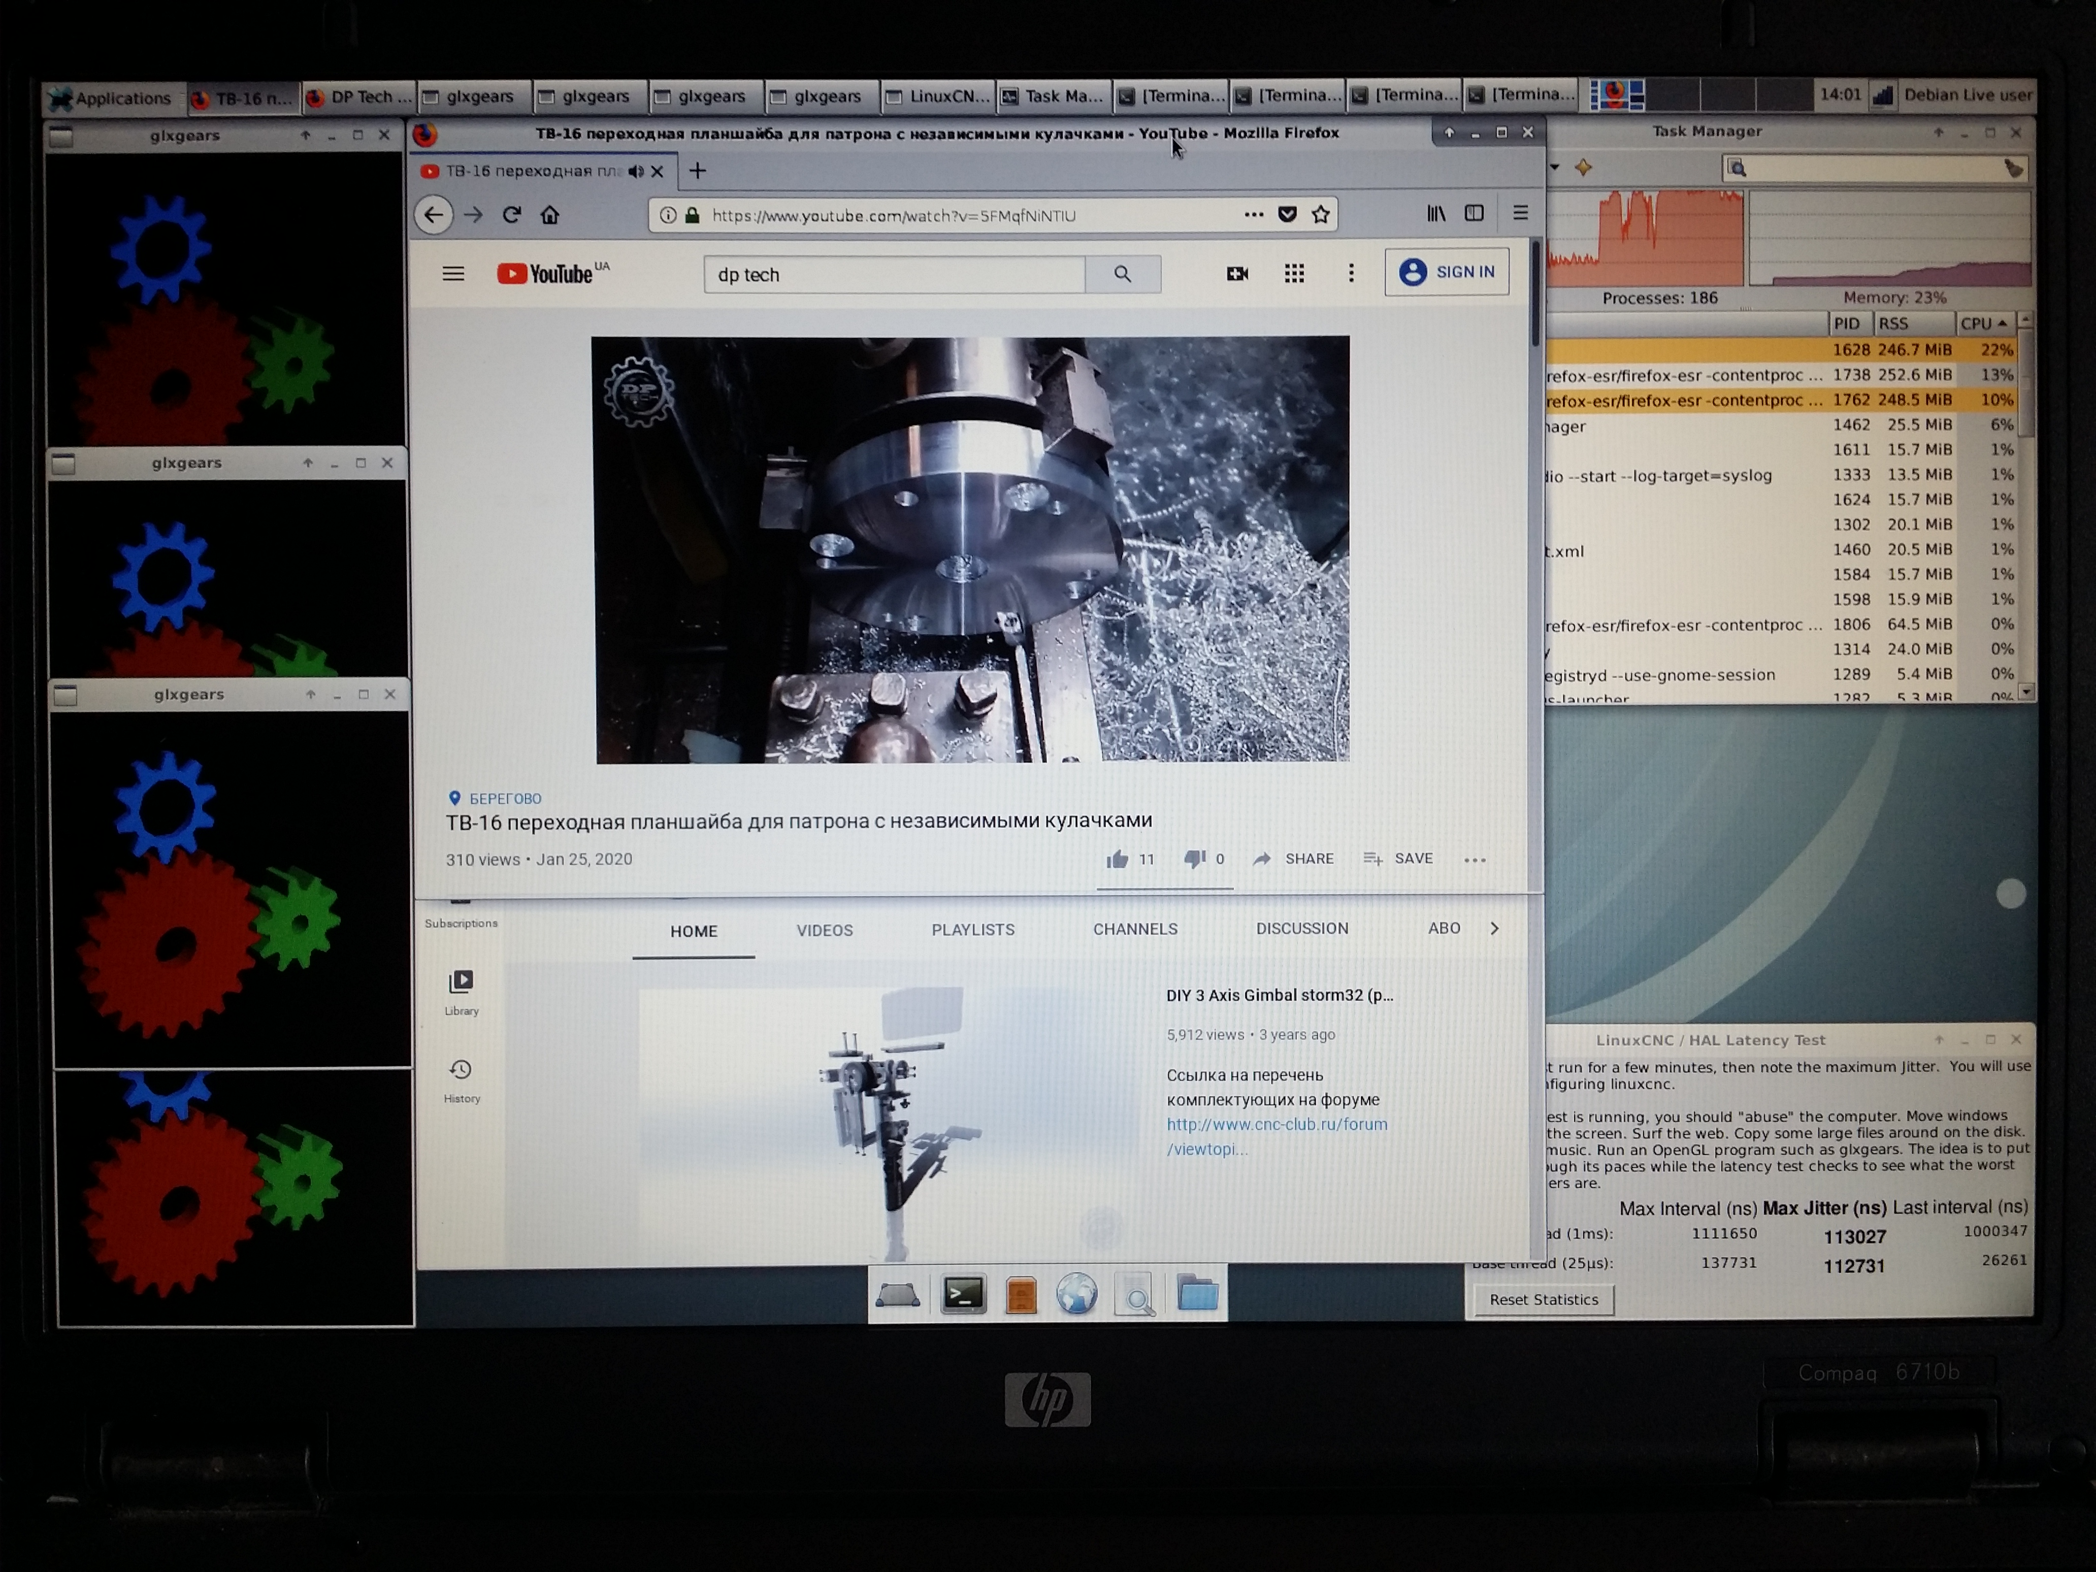Click the SIGN IN button
Viewport: 2096px width, 1572px height.
point(1446,272)
